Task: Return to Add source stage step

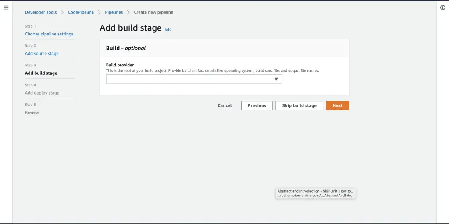Action: 42,54
